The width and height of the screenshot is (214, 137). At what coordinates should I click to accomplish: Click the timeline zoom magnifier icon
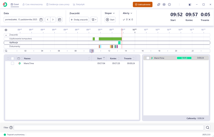tap(6, 51)
